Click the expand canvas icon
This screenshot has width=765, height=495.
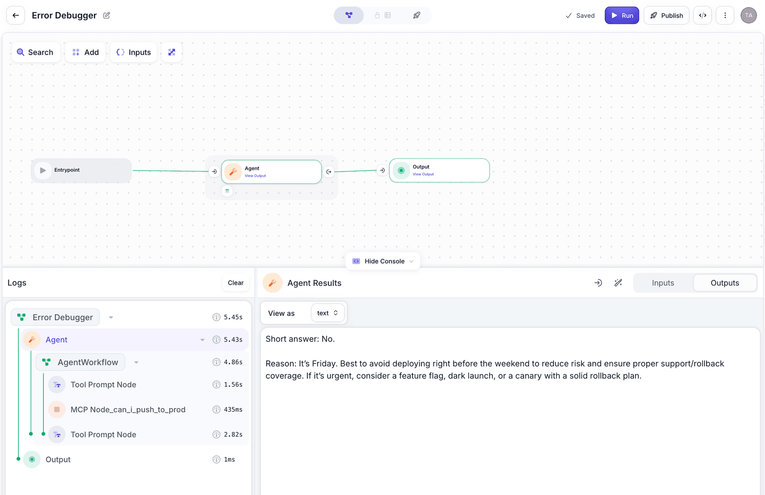coord(172,52)
